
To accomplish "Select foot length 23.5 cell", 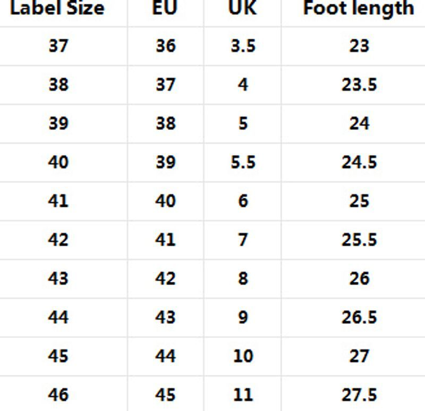I will pos(359,85).
